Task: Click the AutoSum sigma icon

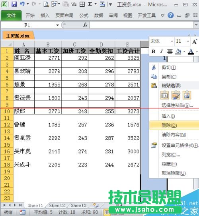Action: [90, 4]
